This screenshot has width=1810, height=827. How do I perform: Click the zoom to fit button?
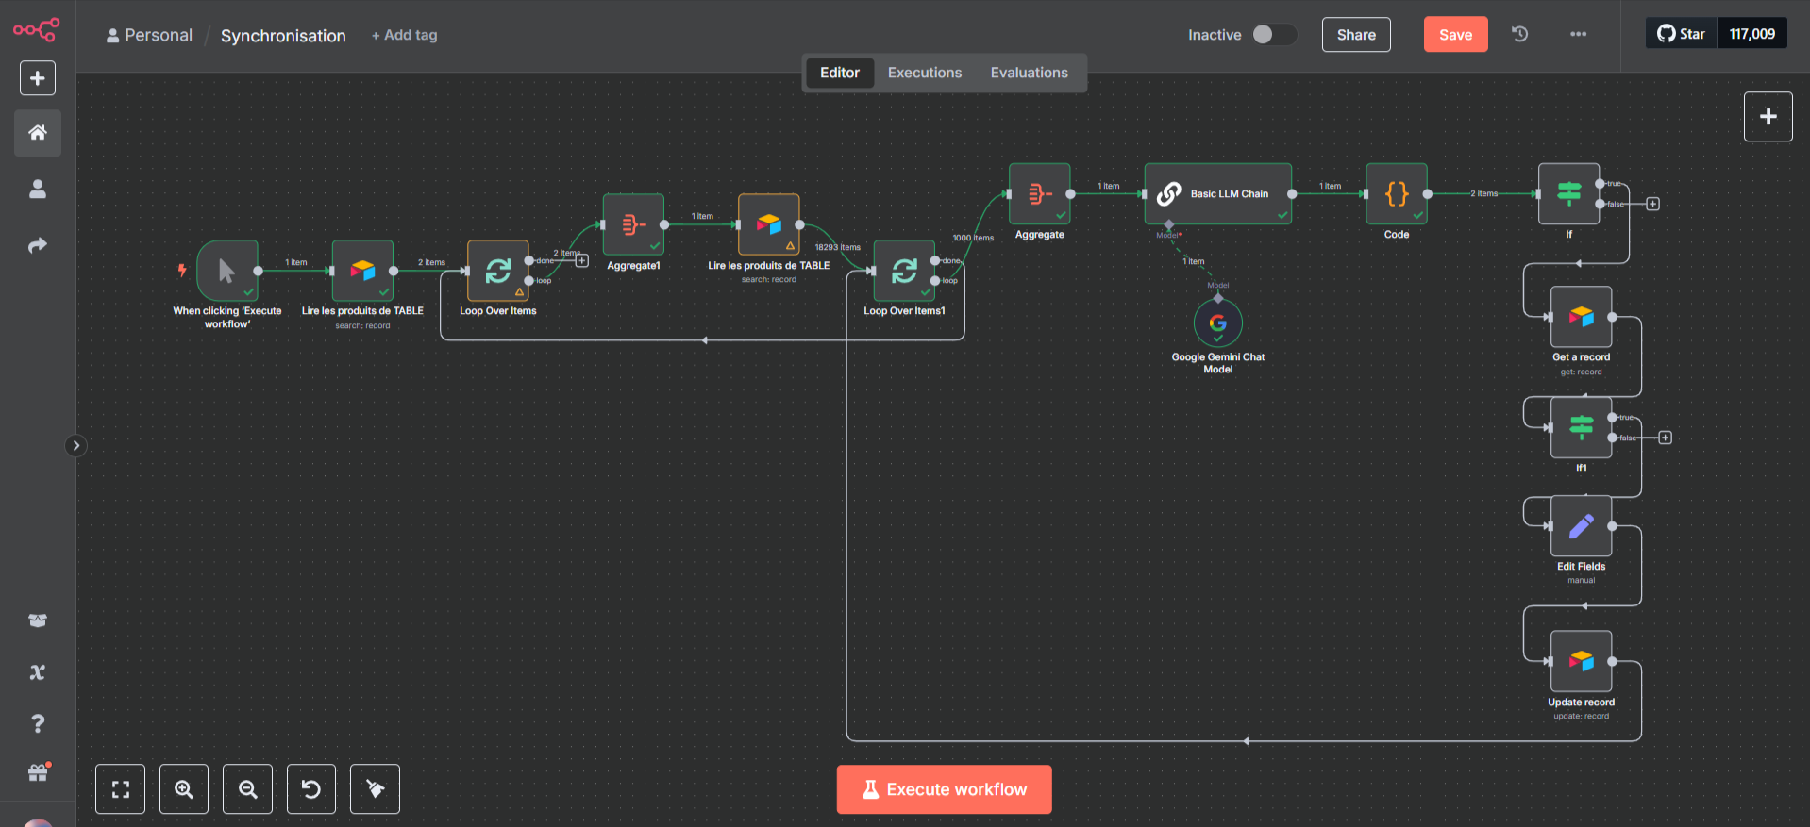pos(121,788)
